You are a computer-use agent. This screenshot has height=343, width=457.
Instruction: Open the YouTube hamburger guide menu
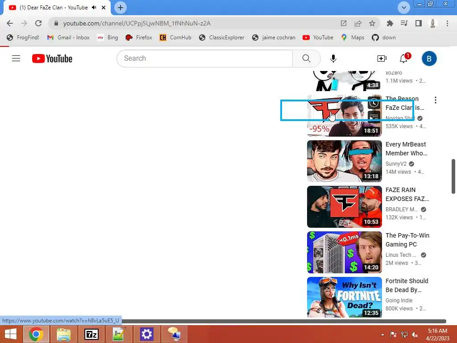(16, 59)
